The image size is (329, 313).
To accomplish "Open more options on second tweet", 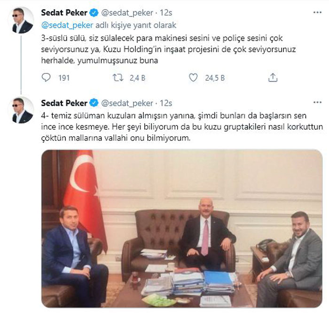I will click(317, 102).
